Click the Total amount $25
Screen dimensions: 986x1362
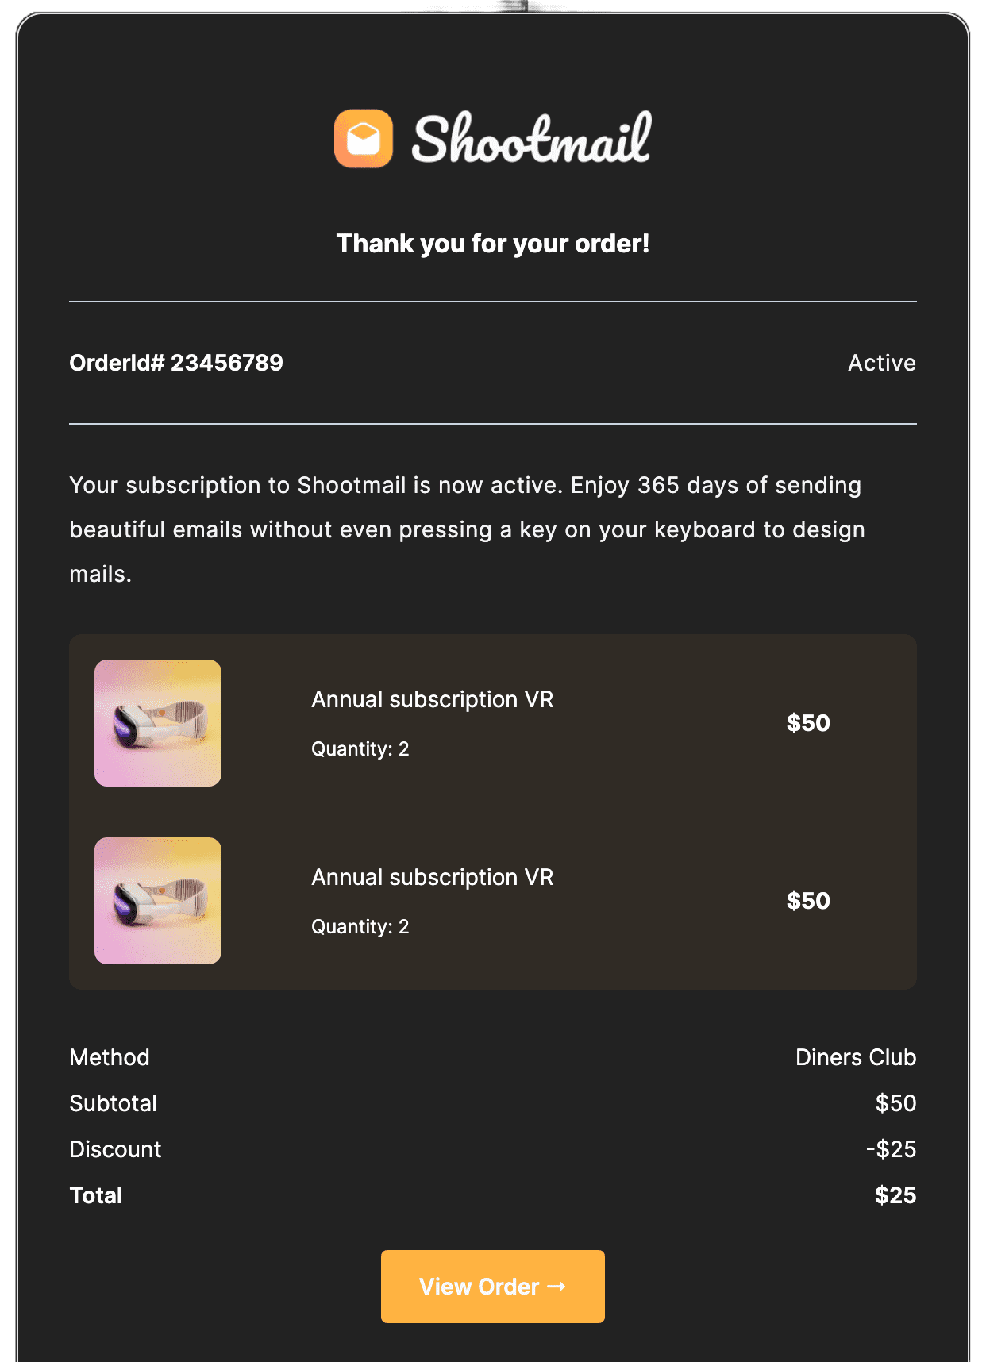[x=895, y=1195]
